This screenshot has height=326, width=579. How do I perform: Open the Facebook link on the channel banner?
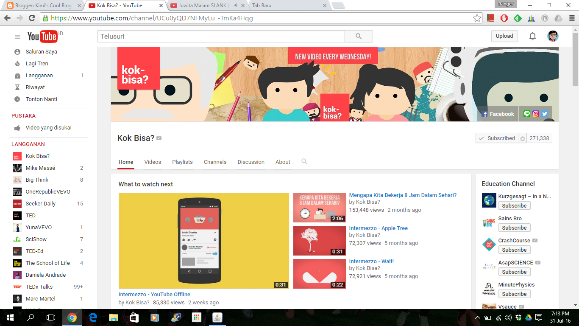pos(498,114)
